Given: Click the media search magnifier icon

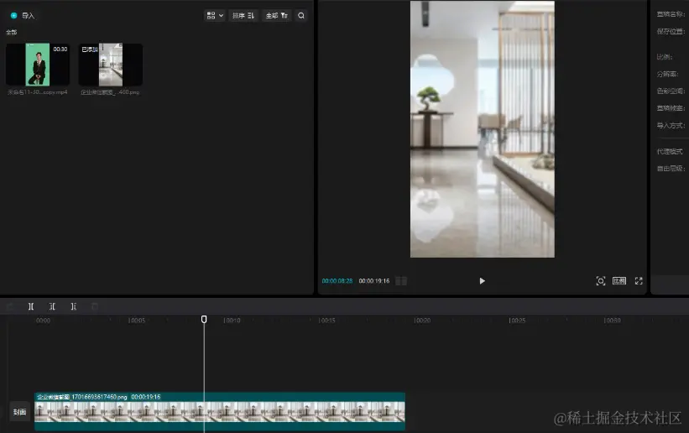Looking at the screenshot, I should [x=301, y=15].
